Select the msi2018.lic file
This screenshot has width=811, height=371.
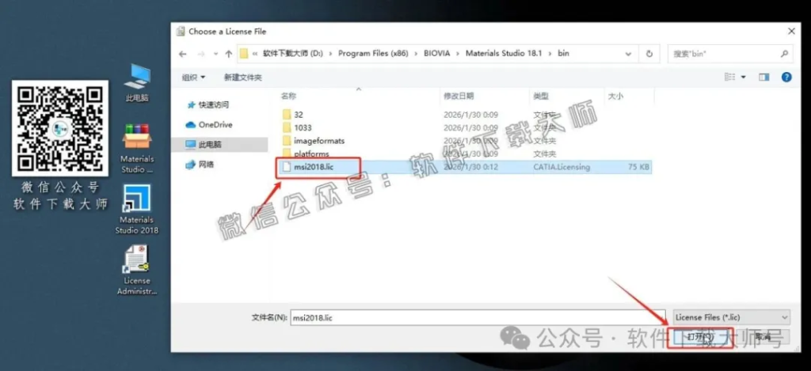coord(466,167)
